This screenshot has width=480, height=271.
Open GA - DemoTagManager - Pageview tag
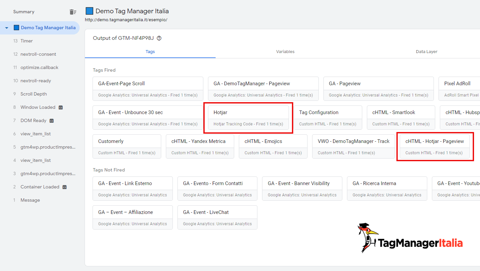coord(263,89)
